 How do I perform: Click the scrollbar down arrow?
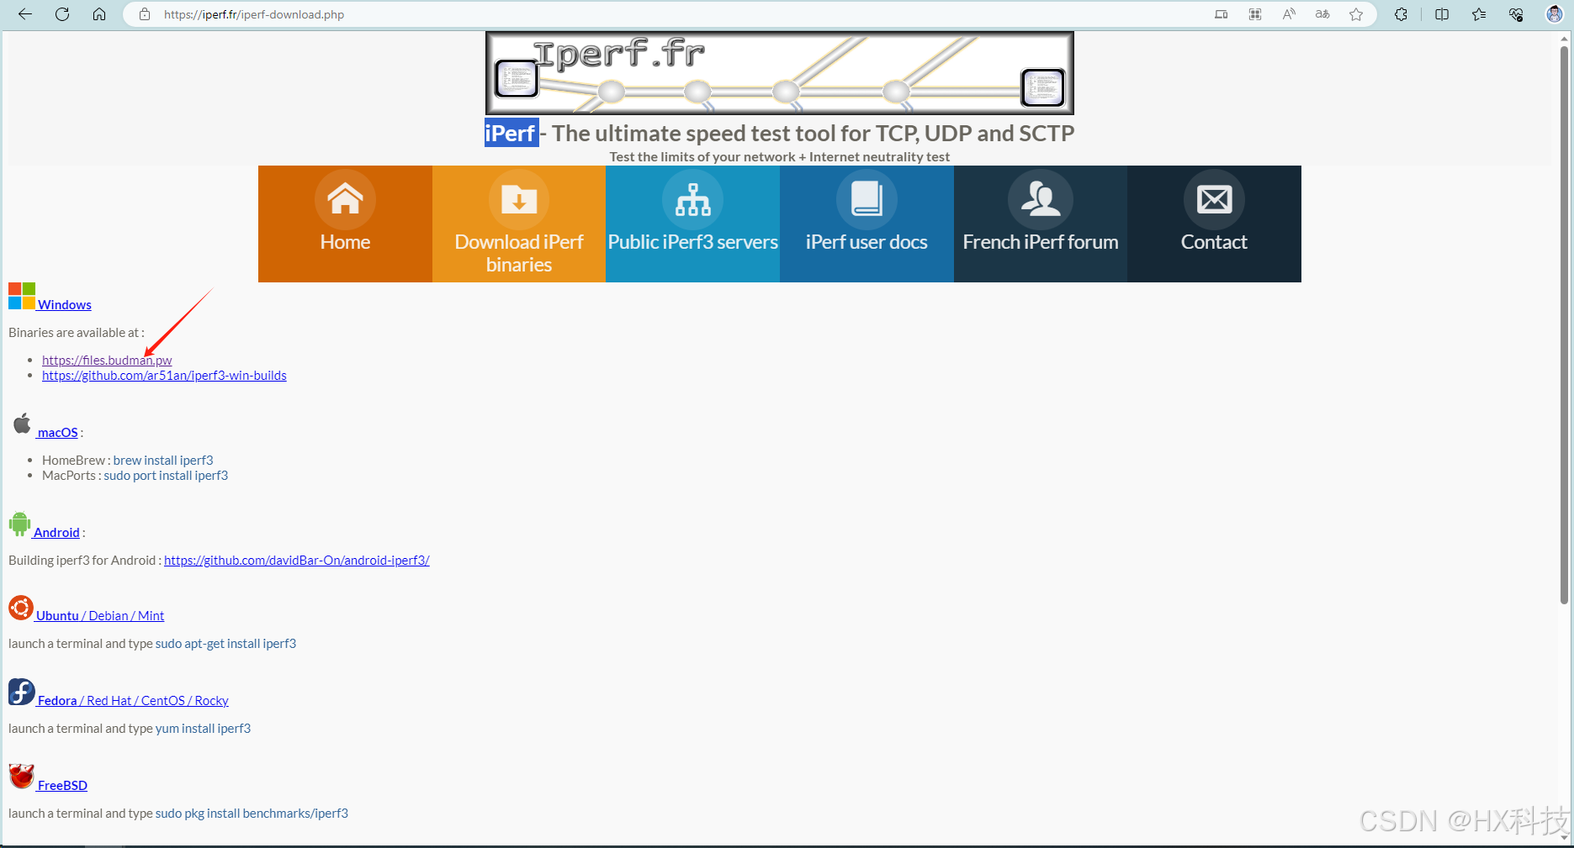1564,837
